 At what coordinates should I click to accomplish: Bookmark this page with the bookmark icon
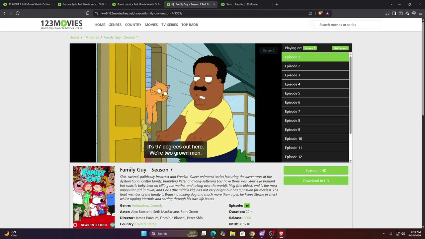(x=88, y=13)
